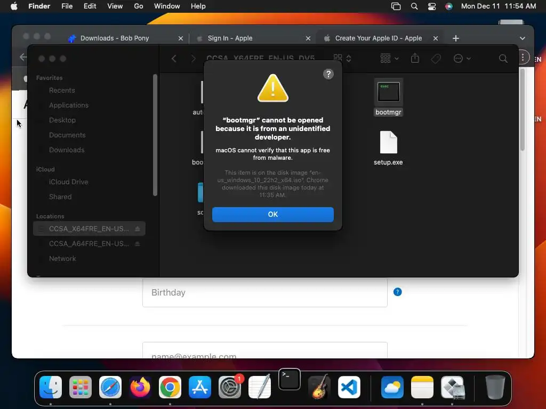Open Recents in Finder sidebar
Viewport: 546px width, 409px height.
(x=62, y=91)
